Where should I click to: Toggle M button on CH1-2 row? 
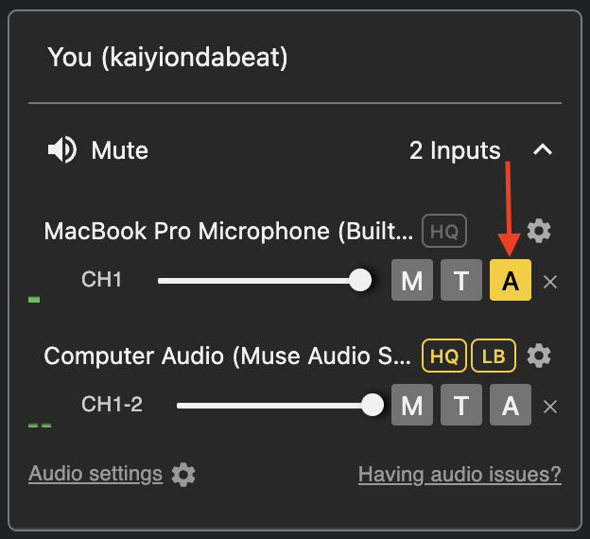pos(412,405)
